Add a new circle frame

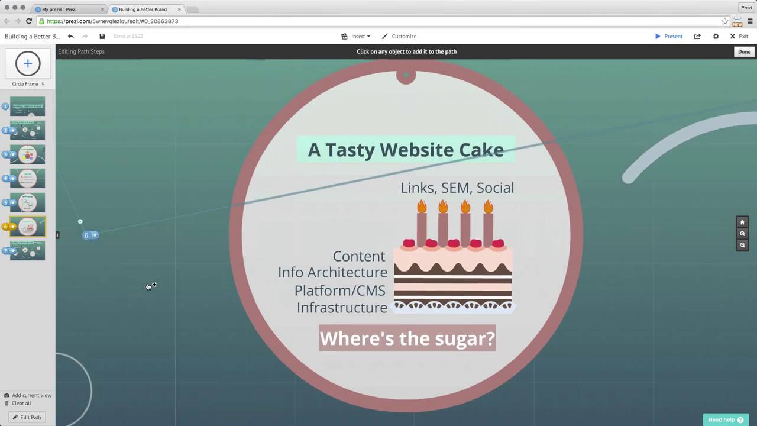(x=28, y=64)
